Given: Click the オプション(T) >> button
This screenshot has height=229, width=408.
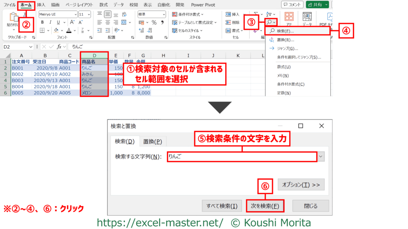Looking at the screenshot, I should (x=301, y=185).
